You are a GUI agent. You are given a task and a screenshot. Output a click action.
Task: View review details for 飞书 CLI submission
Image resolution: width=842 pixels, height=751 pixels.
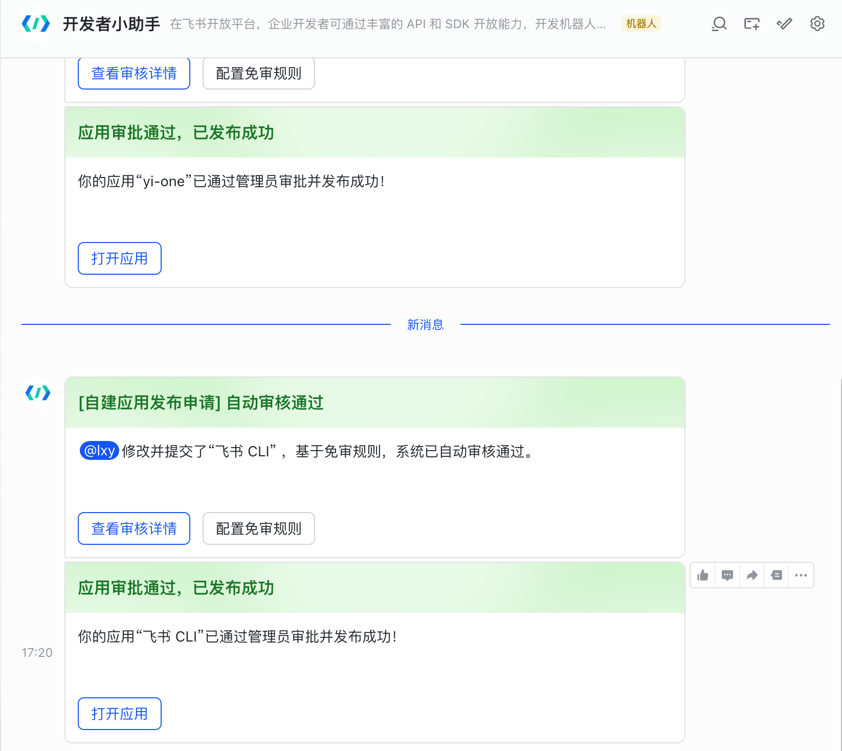point(134,528)
